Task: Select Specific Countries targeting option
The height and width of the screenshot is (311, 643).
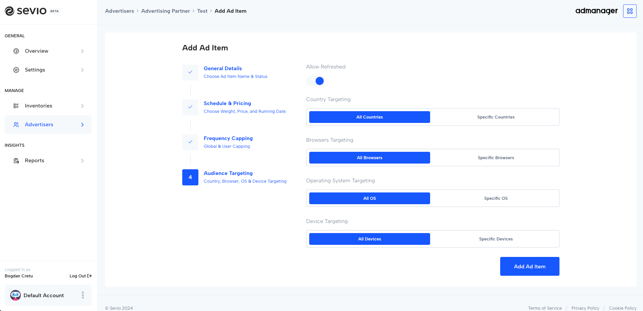Action: pos(495,117)
